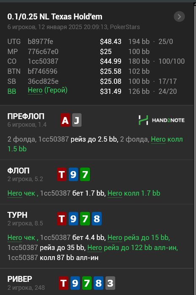Click the Hand2Note logo
The image size is (196, 295).
coord(161,120)
